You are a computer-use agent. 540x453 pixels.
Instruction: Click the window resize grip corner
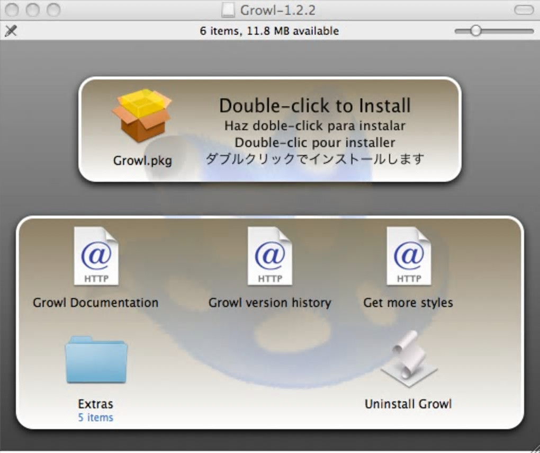point(535,448)
